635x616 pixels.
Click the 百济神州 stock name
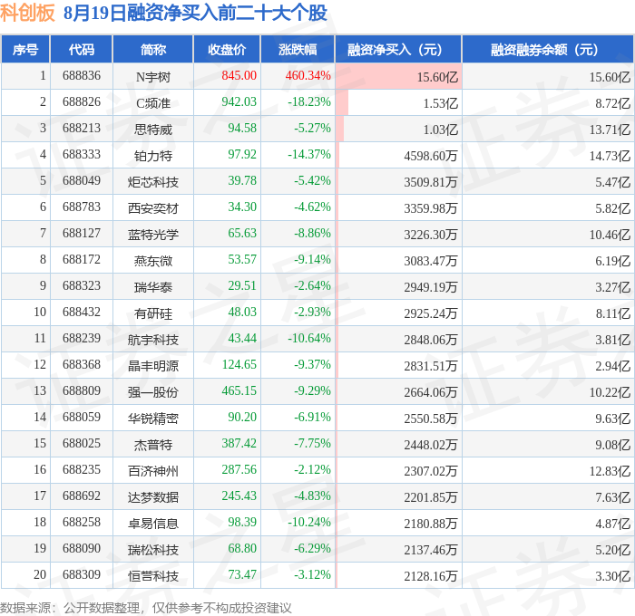153,471
